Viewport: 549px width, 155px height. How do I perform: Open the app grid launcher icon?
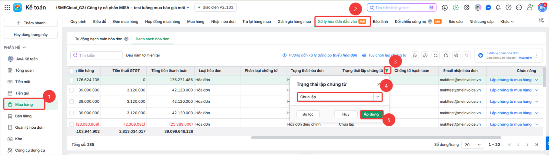tap(7, 7)
